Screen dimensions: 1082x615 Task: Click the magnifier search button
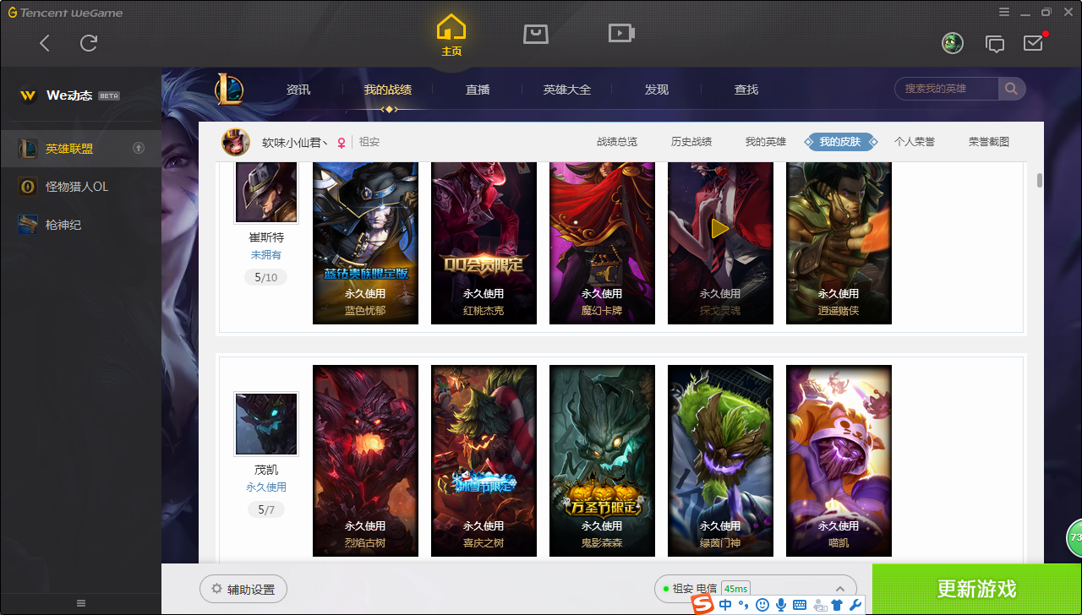(x=1011, y=89)
